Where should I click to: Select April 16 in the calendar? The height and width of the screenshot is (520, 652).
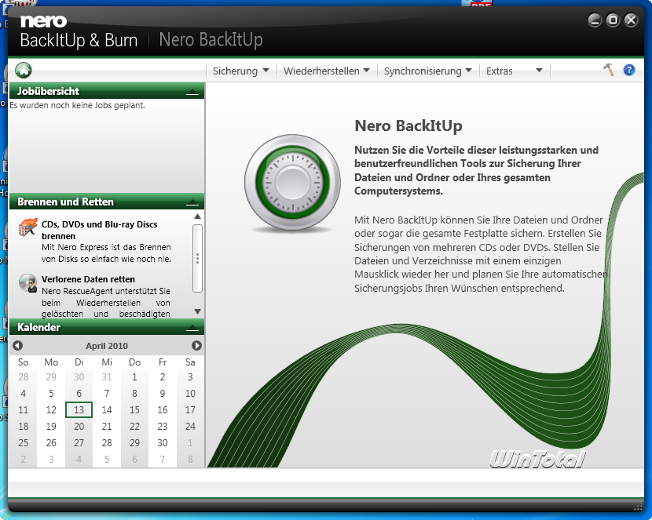[162, 409]
